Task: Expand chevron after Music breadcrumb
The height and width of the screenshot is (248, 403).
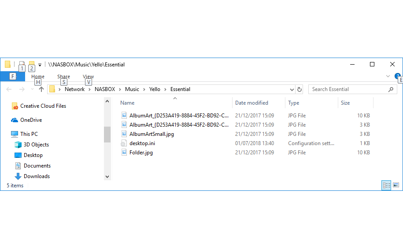Action: click(x=144, y=89)
